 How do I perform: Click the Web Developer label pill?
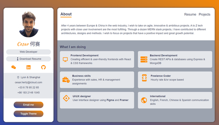[28, 52]
